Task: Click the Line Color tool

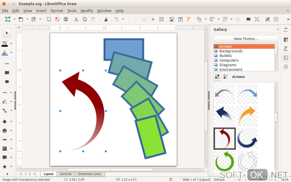Action: (x=5, y=44)
